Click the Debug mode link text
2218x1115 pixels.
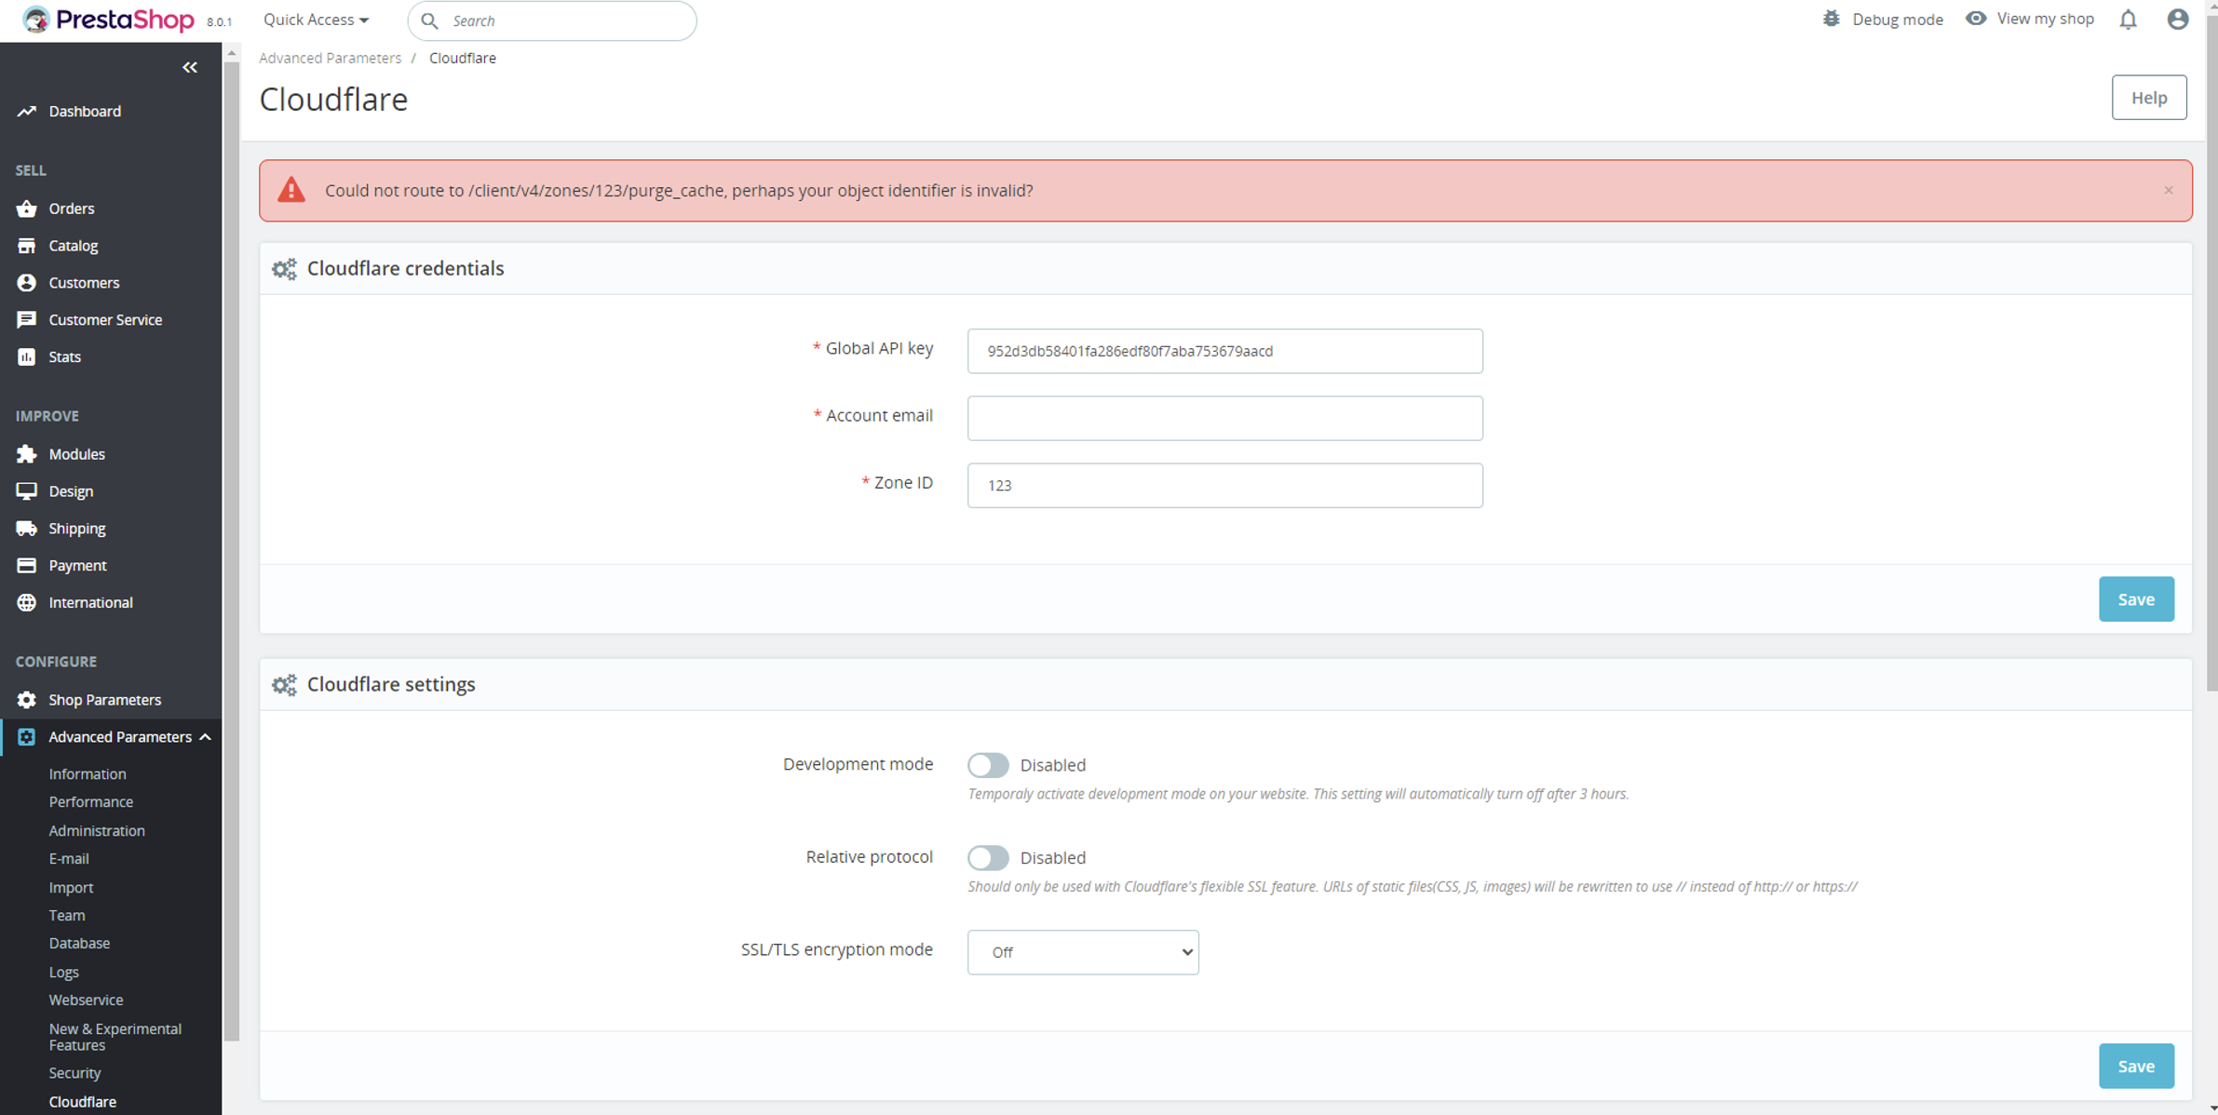pyautogui.click(x=1897, y=20)
